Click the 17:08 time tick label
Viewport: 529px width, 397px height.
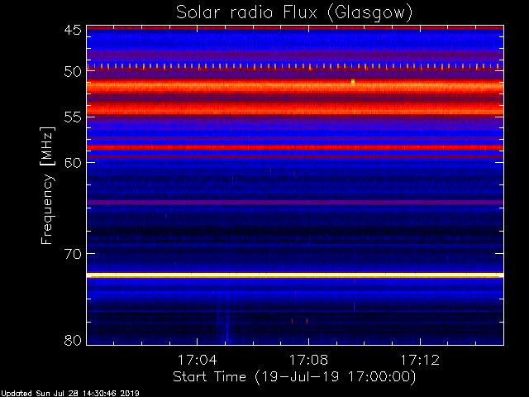click(308, 360)
